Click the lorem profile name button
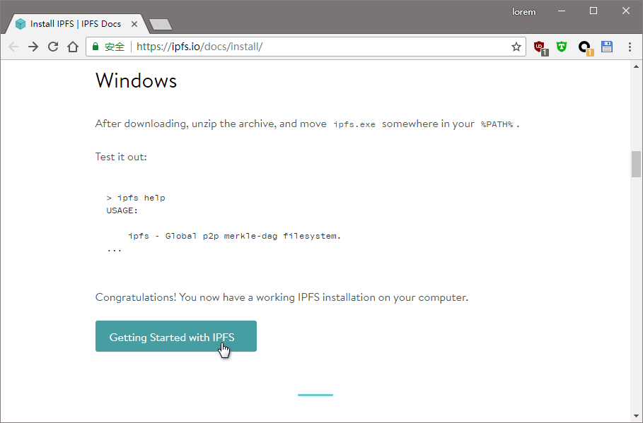643x423 pixels. [523, 12]
